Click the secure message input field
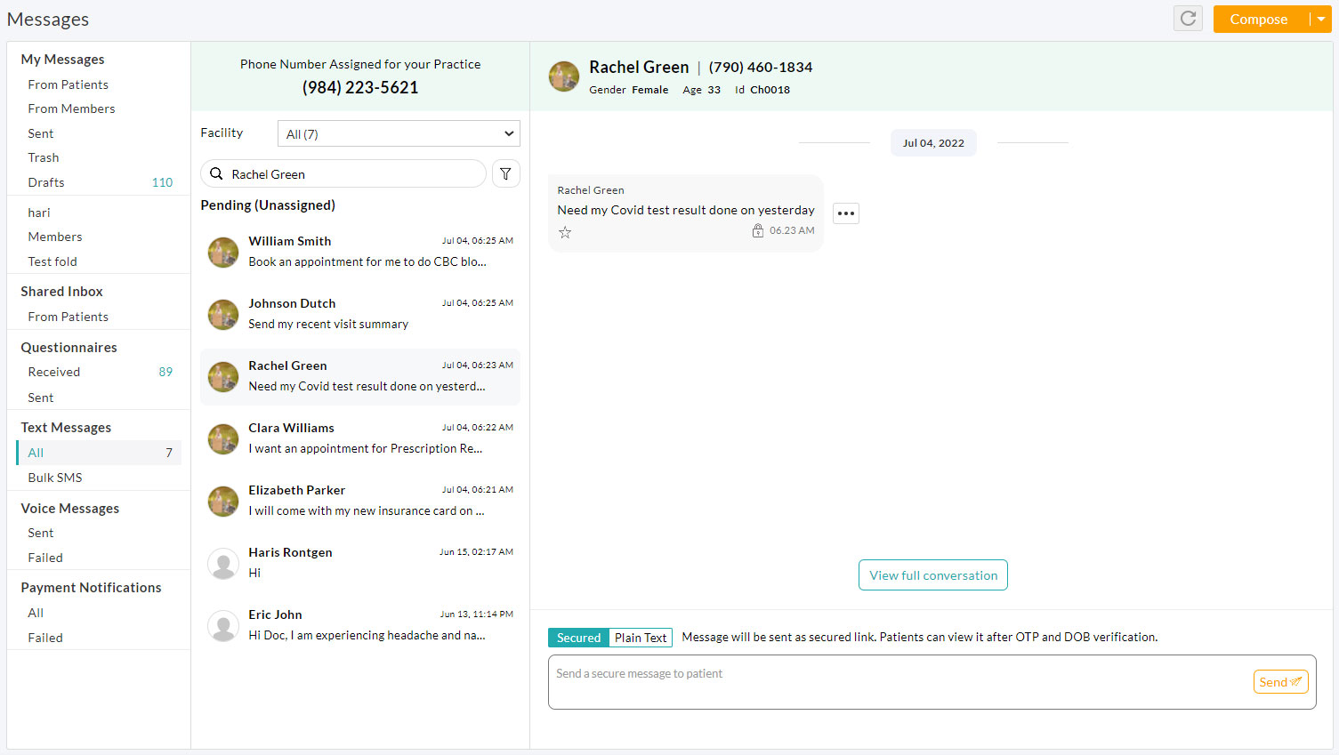 (890, 681)
